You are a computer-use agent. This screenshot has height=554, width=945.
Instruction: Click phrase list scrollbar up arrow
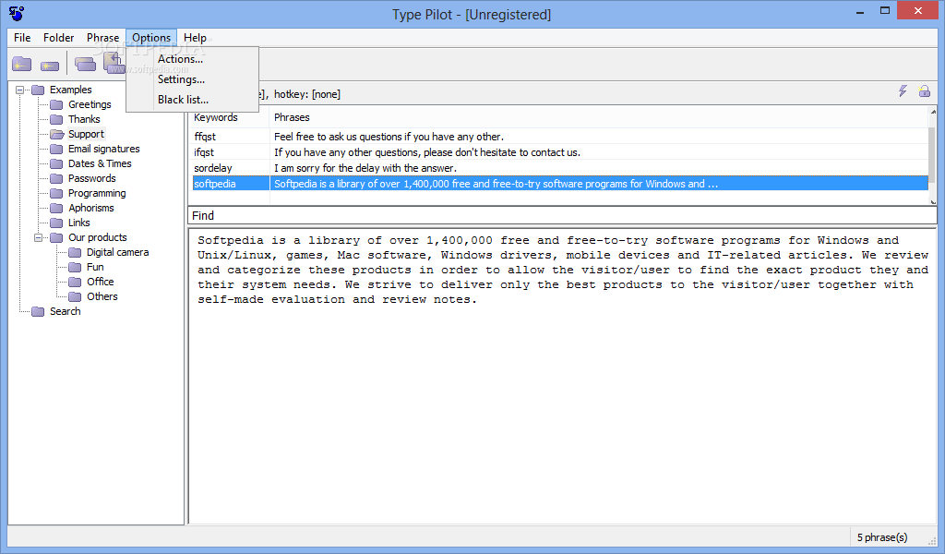tap(933, 112)
